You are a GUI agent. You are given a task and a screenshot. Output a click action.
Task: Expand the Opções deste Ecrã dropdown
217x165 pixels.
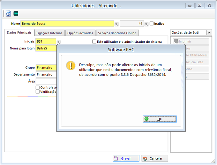pos(209,32)
